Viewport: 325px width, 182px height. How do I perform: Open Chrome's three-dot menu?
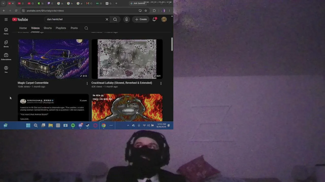click(x=169, y=11)
